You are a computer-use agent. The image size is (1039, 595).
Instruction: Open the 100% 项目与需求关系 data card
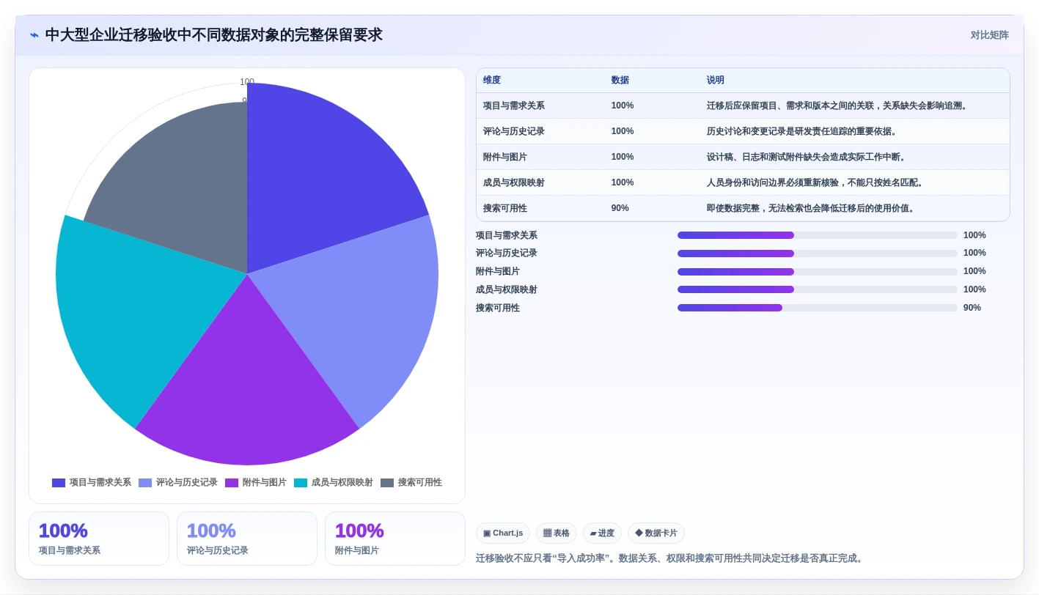[99, 539]
